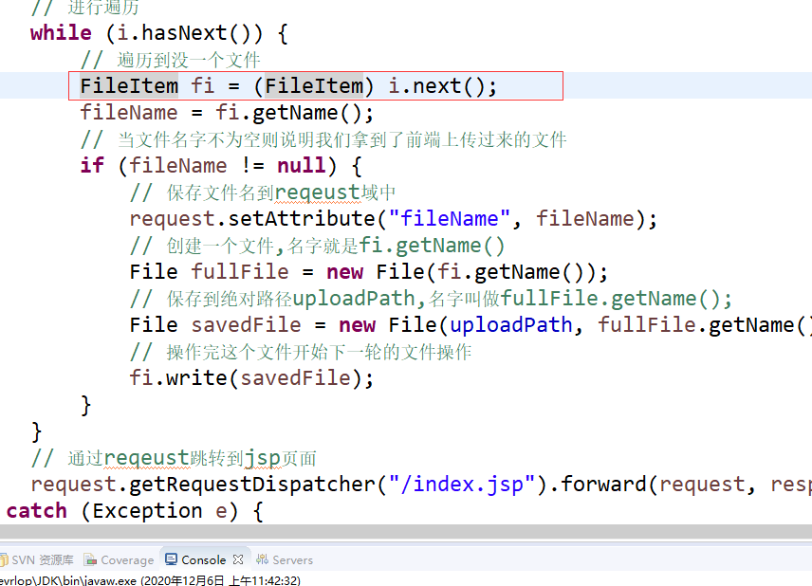The width and height of the screenshot is (812, 586).
Task: Click the Coverage tab icon
Action: [x=91, y=559]
